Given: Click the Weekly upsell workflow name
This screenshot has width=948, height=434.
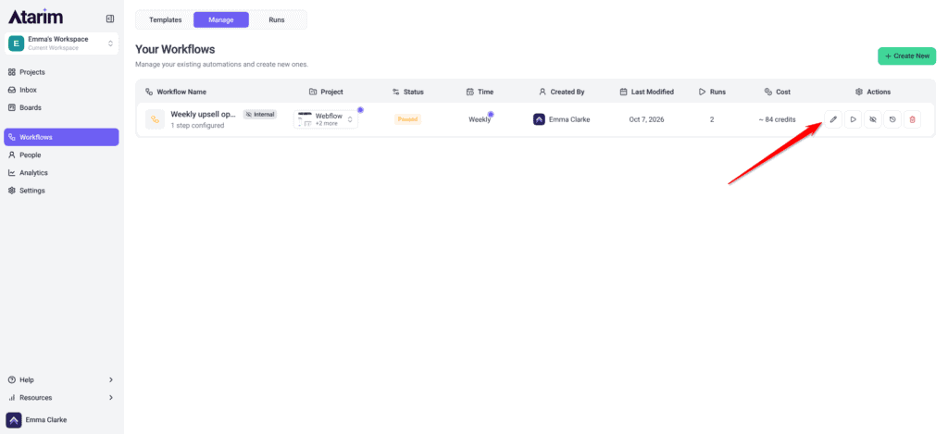Looking at the screenshot, I should (x=203, y=114).
